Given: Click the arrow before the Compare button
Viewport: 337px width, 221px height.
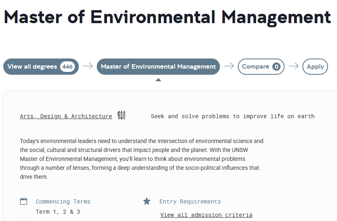Looking at the screenshot, I should click(229, 66).
